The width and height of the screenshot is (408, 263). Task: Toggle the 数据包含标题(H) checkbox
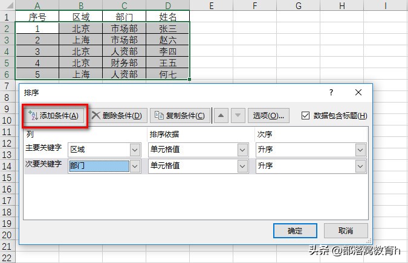click(305, 116)
